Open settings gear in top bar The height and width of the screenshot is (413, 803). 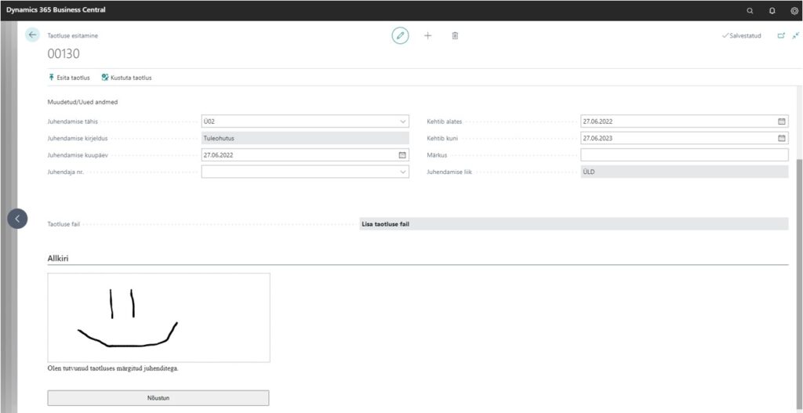click(x=794, y=10)
